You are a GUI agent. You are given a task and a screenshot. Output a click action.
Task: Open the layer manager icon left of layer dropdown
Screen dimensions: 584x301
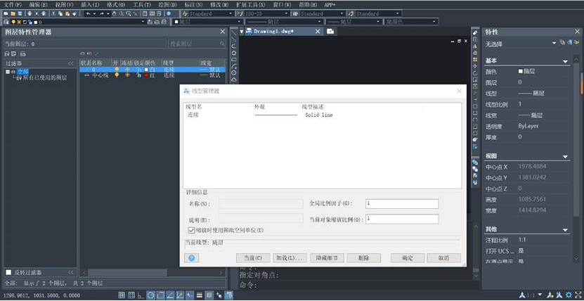6,22
